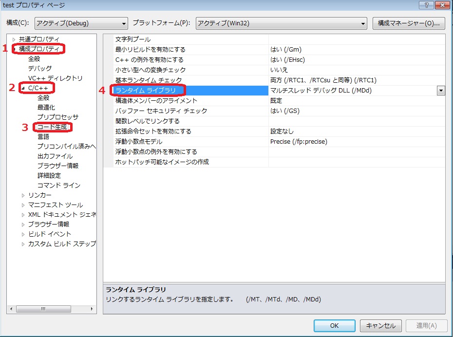Expand the リンカー tree node

[23, 195]
